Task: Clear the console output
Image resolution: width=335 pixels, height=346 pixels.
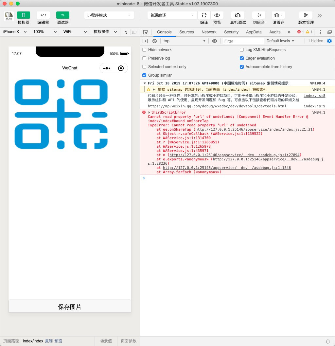Action: click(155, 41)
